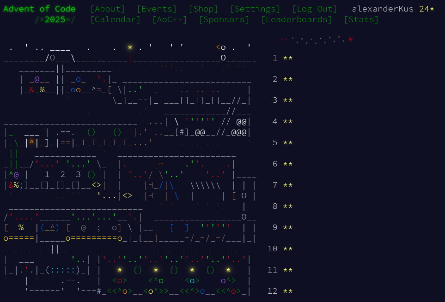
Task: Go to the [Leaderboards] section
Action: pos(296,19)
